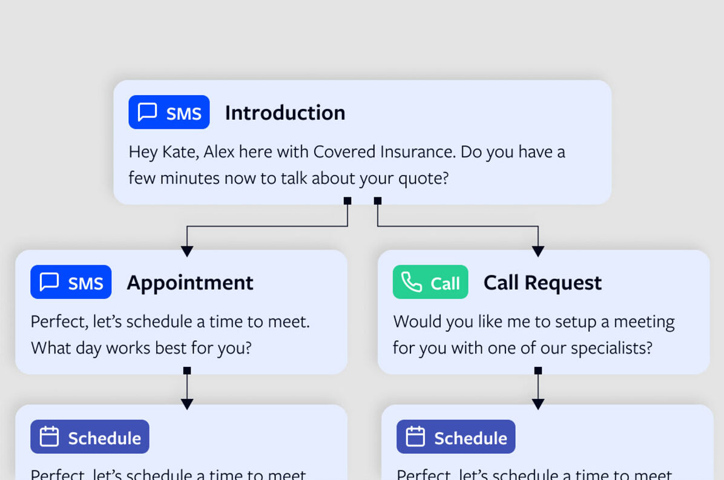Viewport: 724px width, 480px height.
Task: Click the right Schedule badge label
Action: (x=470, y=438)
